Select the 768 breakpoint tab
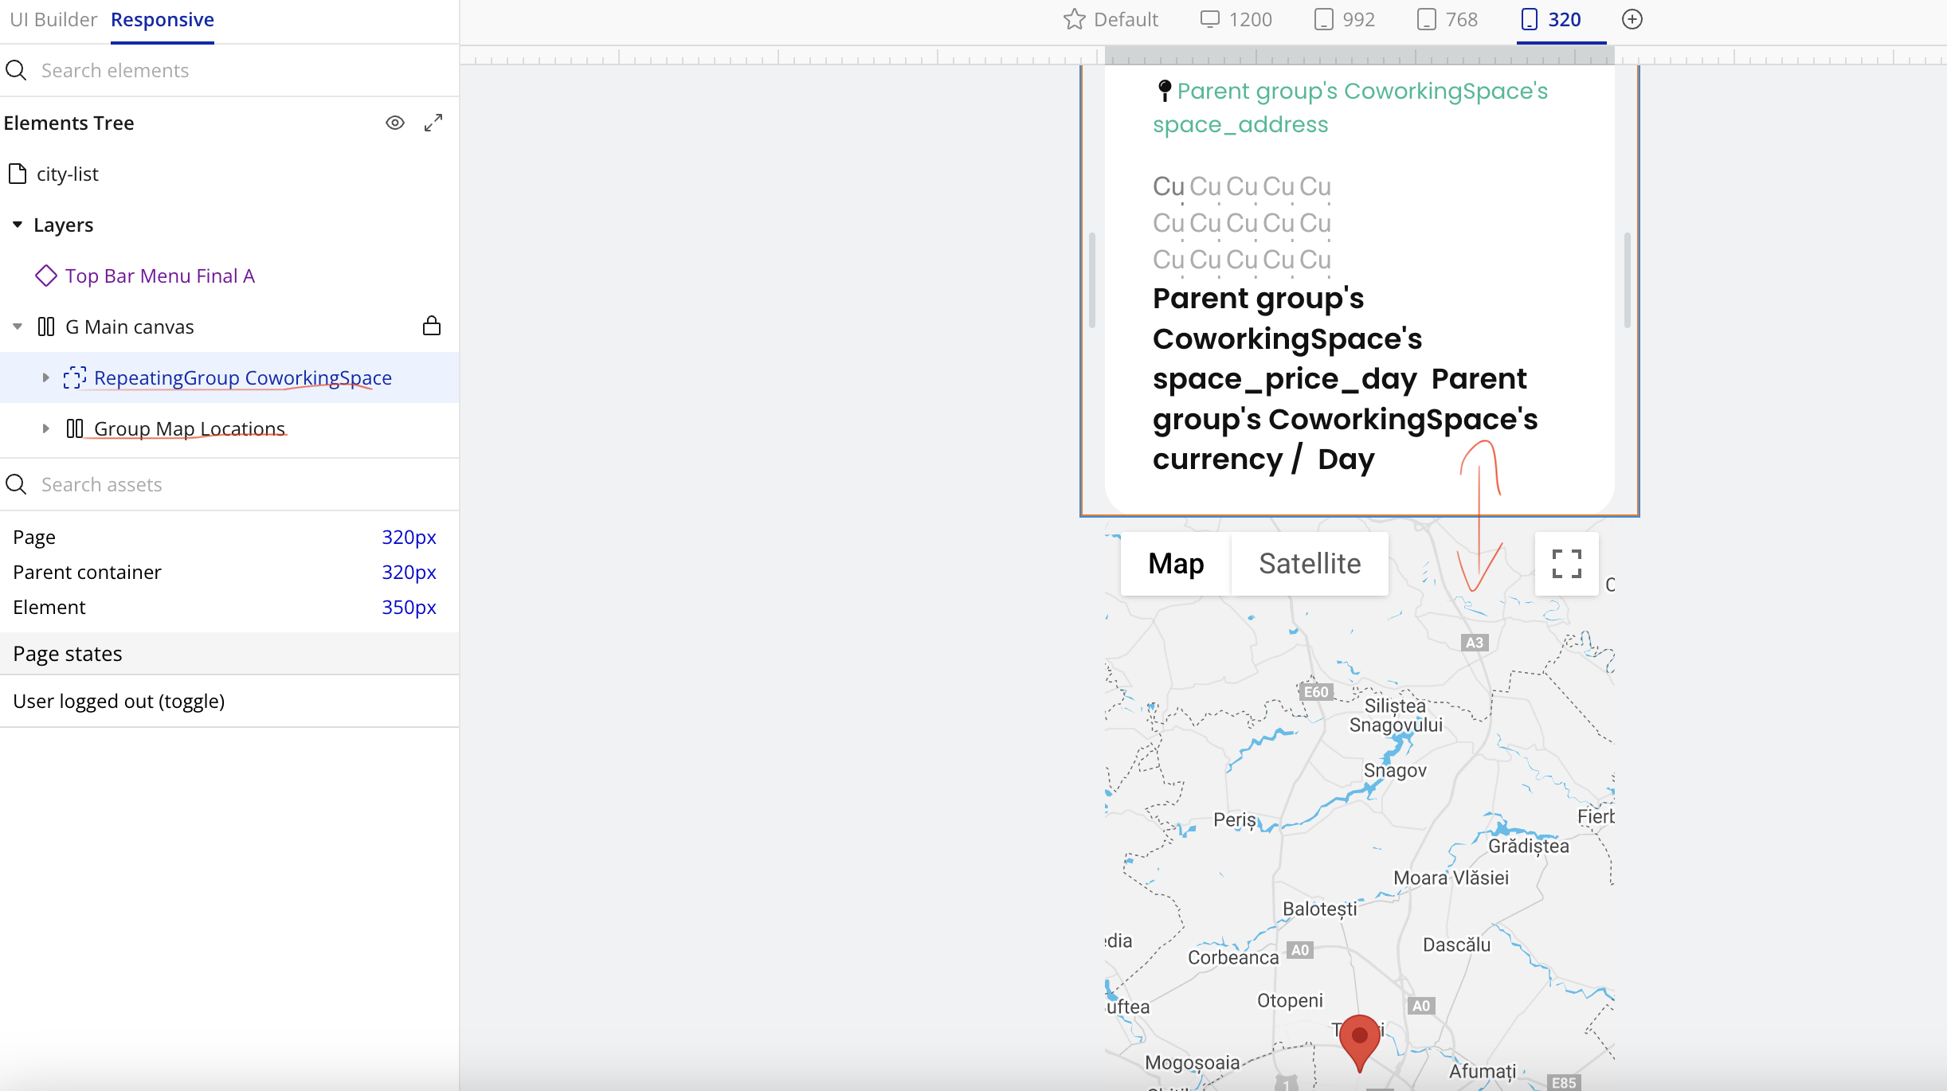The width and height of the screenshot is (1947, 1091). [x=1448, y=19]
